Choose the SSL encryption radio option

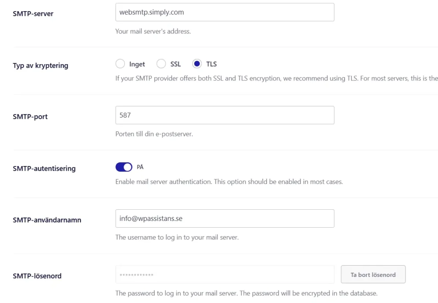point(161,64)
